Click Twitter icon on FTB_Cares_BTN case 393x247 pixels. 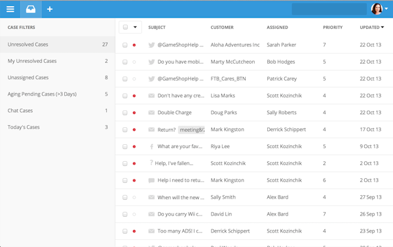pyautogui.click(x=151, y=79)
